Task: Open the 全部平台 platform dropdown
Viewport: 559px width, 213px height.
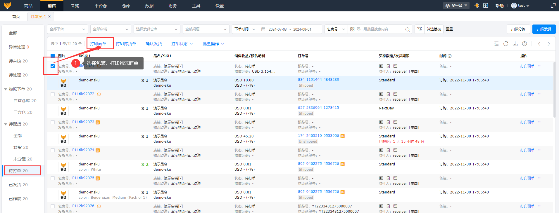Action: click(67, 29)
